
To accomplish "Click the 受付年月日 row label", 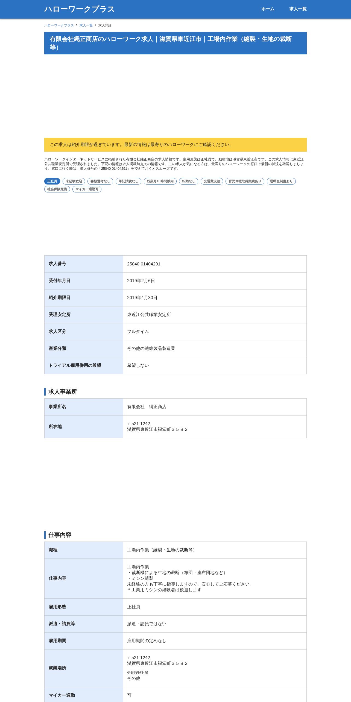I will [x=60, y=281].
